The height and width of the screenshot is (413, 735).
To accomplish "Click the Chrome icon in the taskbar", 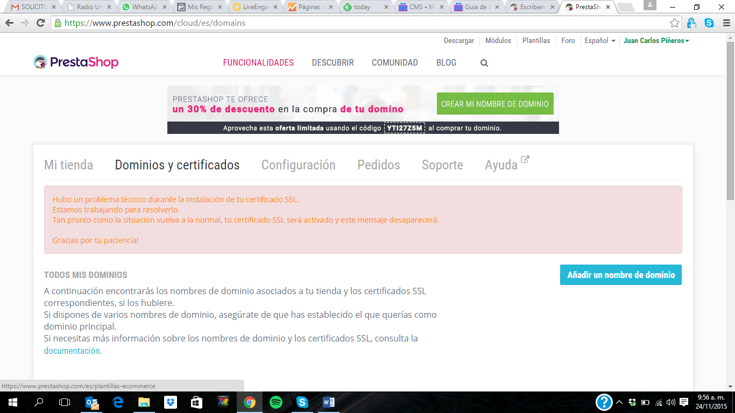I will pyautogui.click(x=249, y=402).
